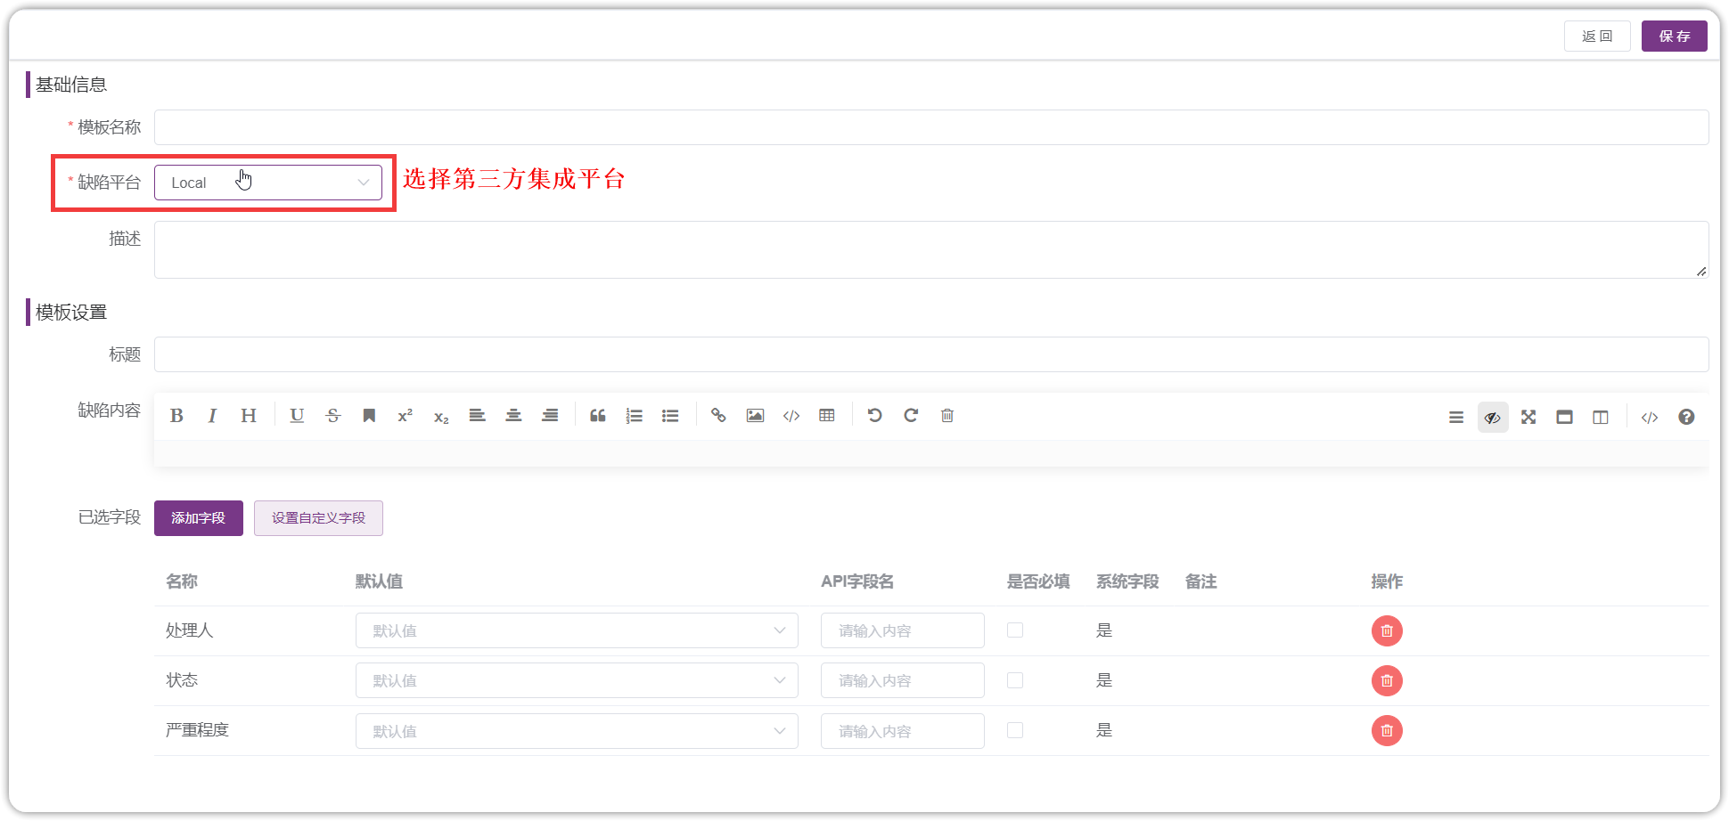
Task: Click the 默认值 column header
Action: point(379,581)
